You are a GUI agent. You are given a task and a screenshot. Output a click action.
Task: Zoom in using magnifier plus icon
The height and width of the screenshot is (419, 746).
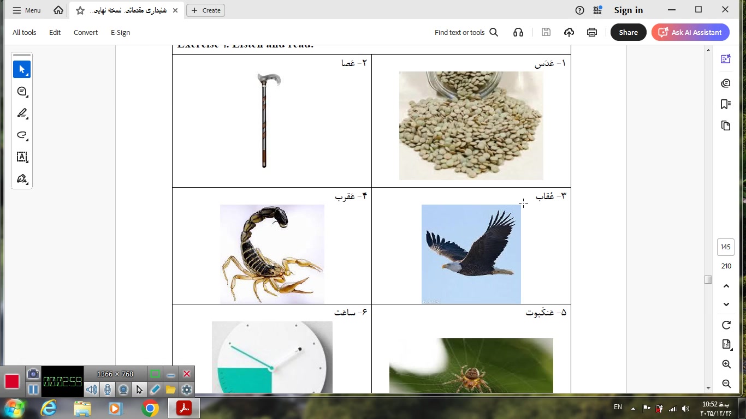pyautogui.click(x=726, y=364)
